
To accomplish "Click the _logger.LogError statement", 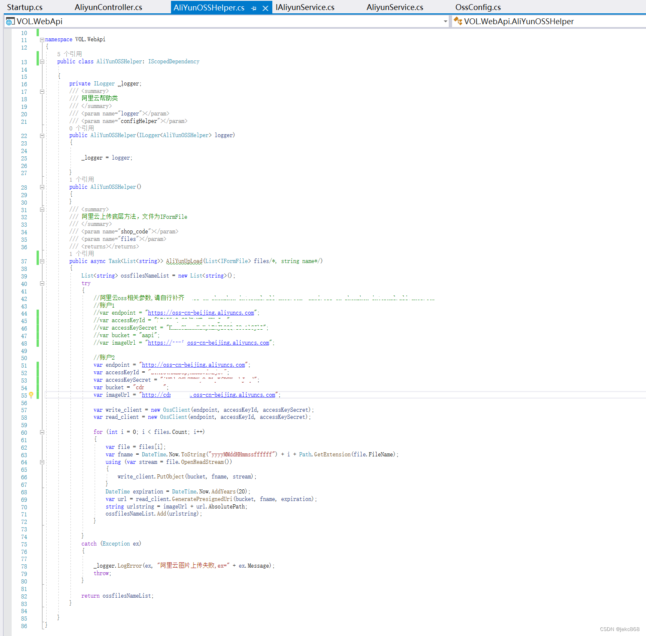I will [184, 566].
